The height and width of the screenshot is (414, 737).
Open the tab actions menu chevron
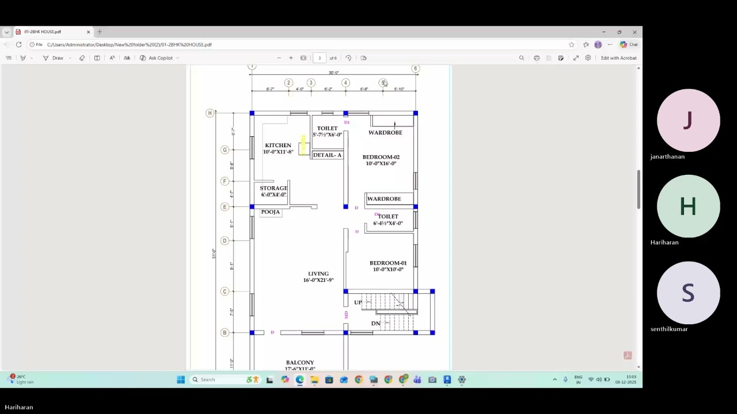(6, 32)
